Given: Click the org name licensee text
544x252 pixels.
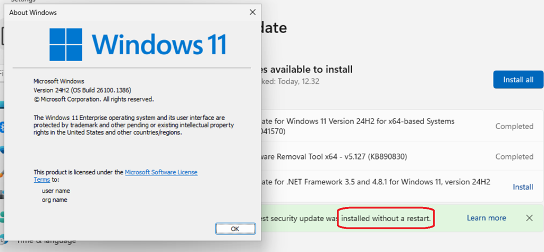Looking at the screenshot, I should [55, 200].
